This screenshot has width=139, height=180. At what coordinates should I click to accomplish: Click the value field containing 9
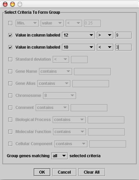(x=123, y=35)
